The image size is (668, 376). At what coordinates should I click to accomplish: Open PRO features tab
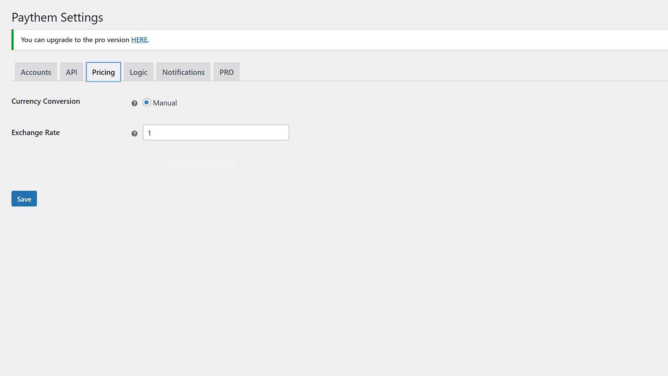(x=226, y=72)
